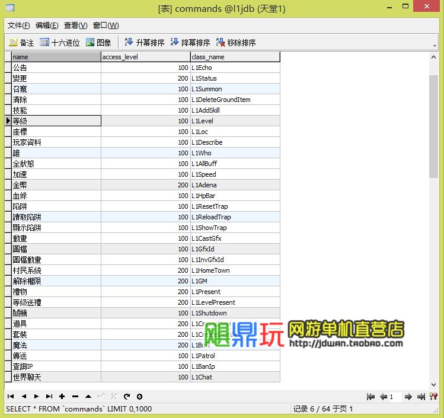Select the L1Who class cell

tap(235, 153)
